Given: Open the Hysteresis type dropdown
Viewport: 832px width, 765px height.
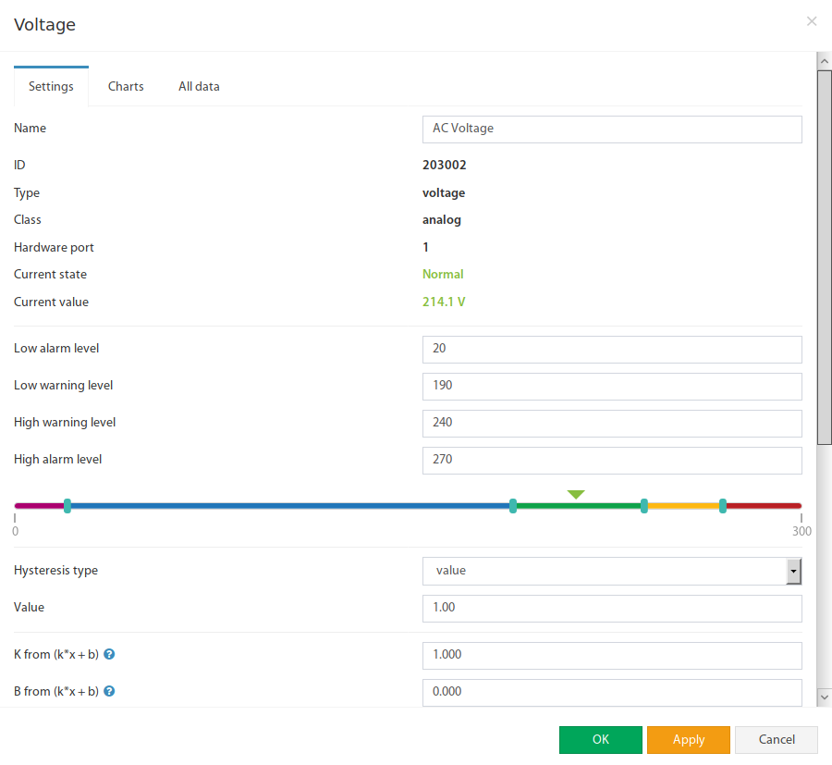Looking at the screenshot, I should (x=612, y=571).
